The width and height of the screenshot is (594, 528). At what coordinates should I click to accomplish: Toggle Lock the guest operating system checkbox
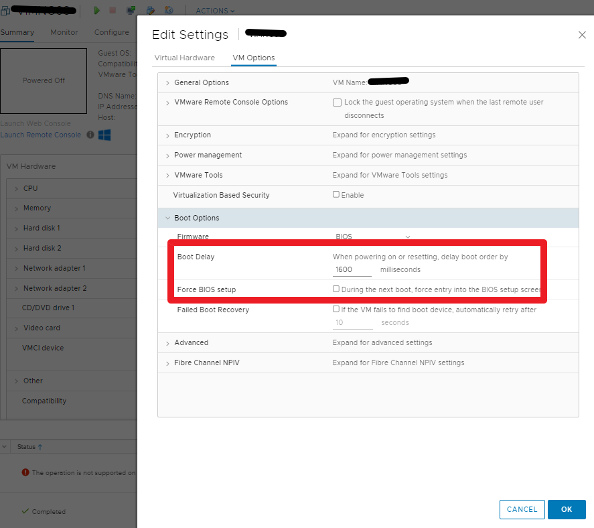[337, 103]
